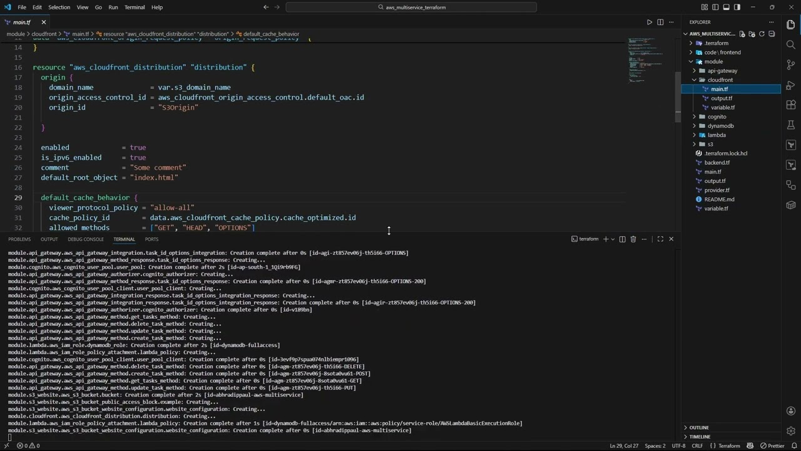Refresh the explorer tree

[762, 34]
